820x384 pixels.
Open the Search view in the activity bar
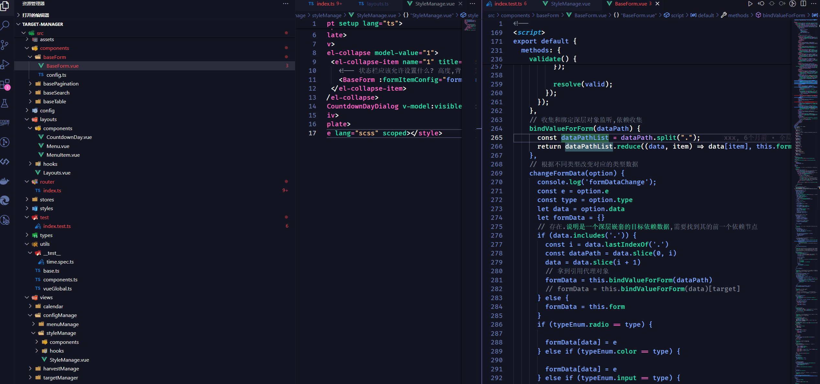[x=5, y=25]
